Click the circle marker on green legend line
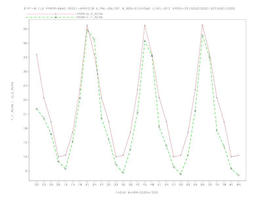The height and width of the screenshot is (201, 260). [x=56, y=17]
